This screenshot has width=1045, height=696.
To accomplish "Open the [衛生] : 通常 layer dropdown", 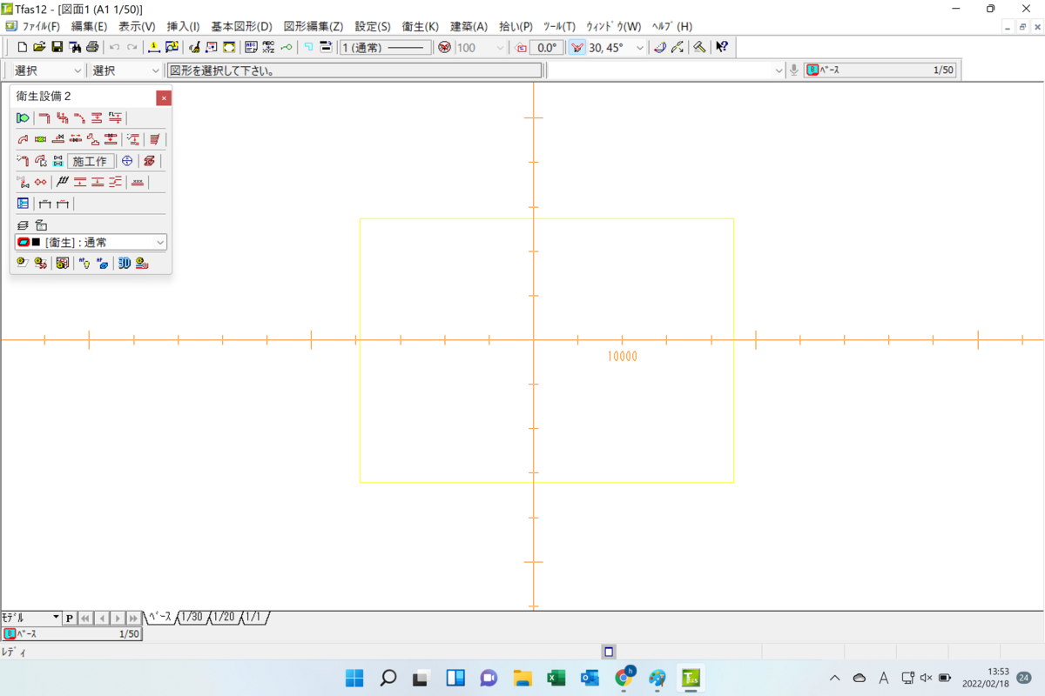I will pos(91,242).
